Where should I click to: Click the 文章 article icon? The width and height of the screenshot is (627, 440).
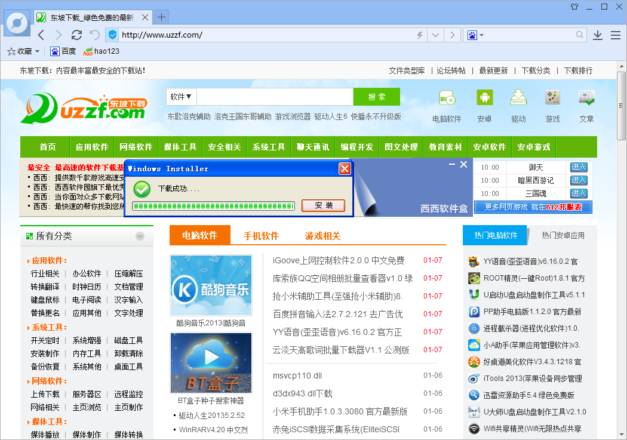point(586,97)
